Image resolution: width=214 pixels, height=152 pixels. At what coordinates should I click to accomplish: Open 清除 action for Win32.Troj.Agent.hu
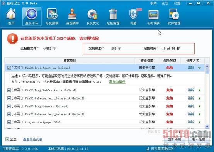click(x=191, y=68)
